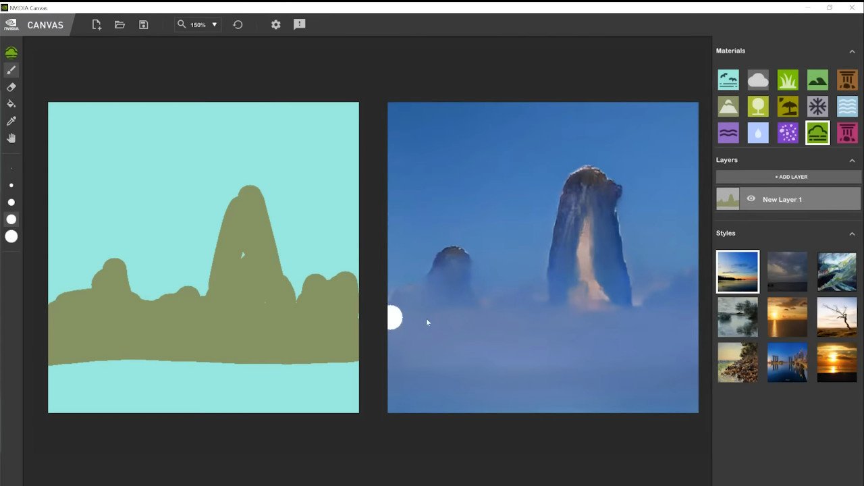Toggle visibility eye of New Layer 1
This screenshot has width=864, height=486.
click(751, 199)
